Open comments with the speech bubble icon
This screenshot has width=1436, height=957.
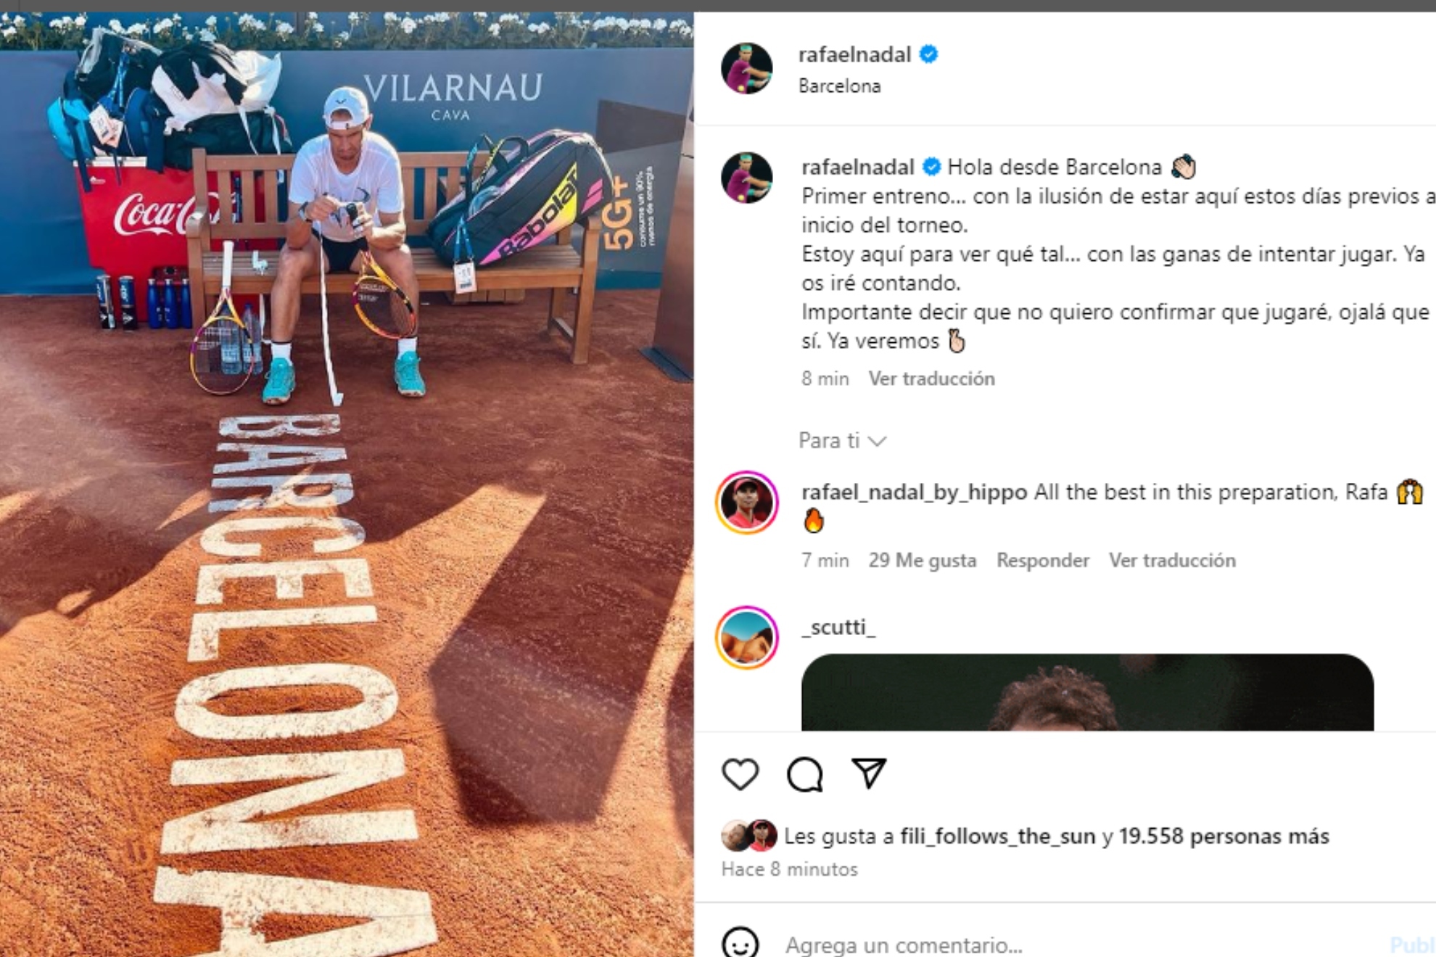point(805,774)
